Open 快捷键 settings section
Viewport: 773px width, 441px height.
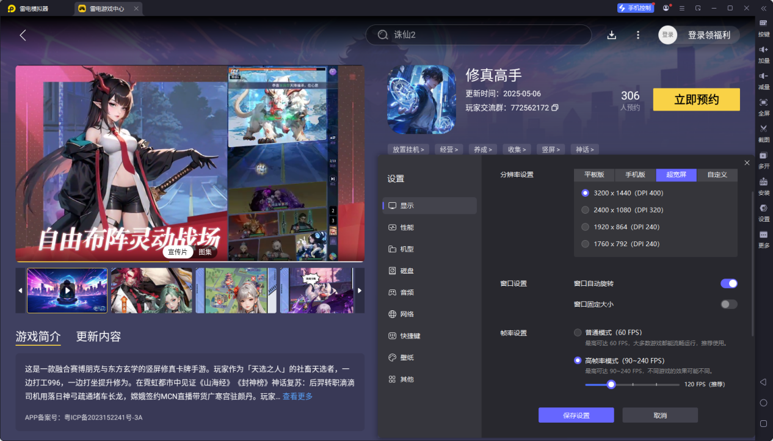pos(430,336)
